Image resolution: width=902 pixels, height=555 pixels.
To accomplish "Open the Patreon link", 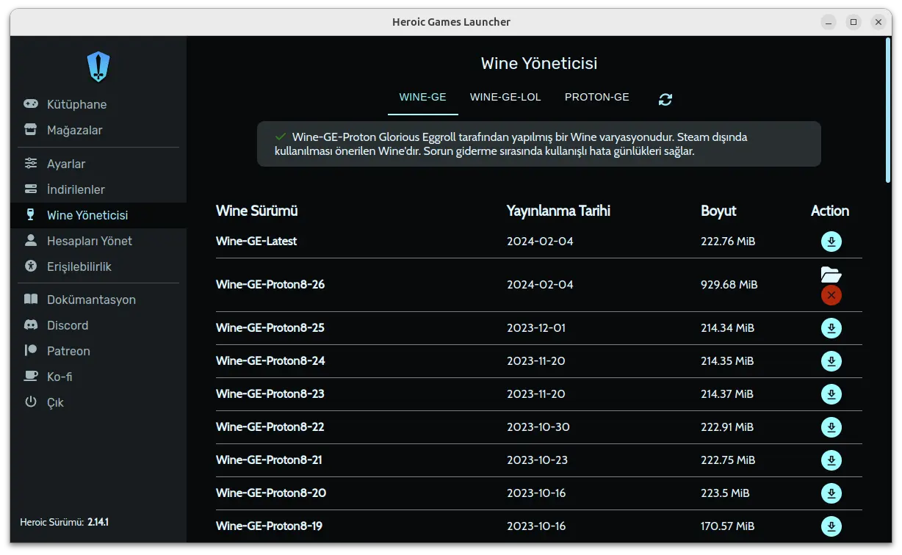I will pos(98,351).
